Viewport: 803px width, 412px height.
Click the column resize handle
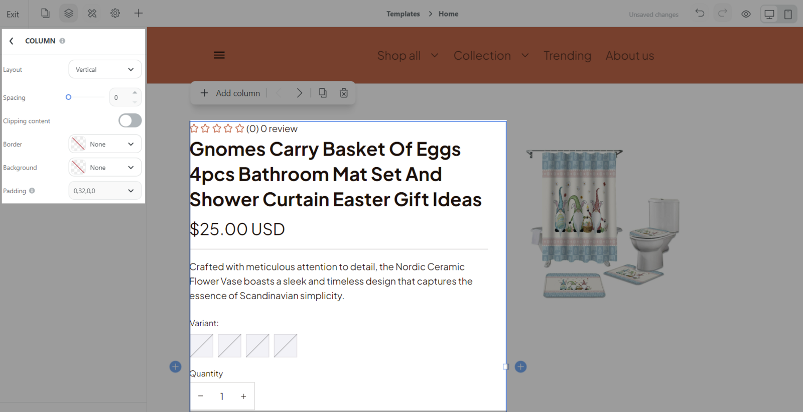tap(506, 367)
